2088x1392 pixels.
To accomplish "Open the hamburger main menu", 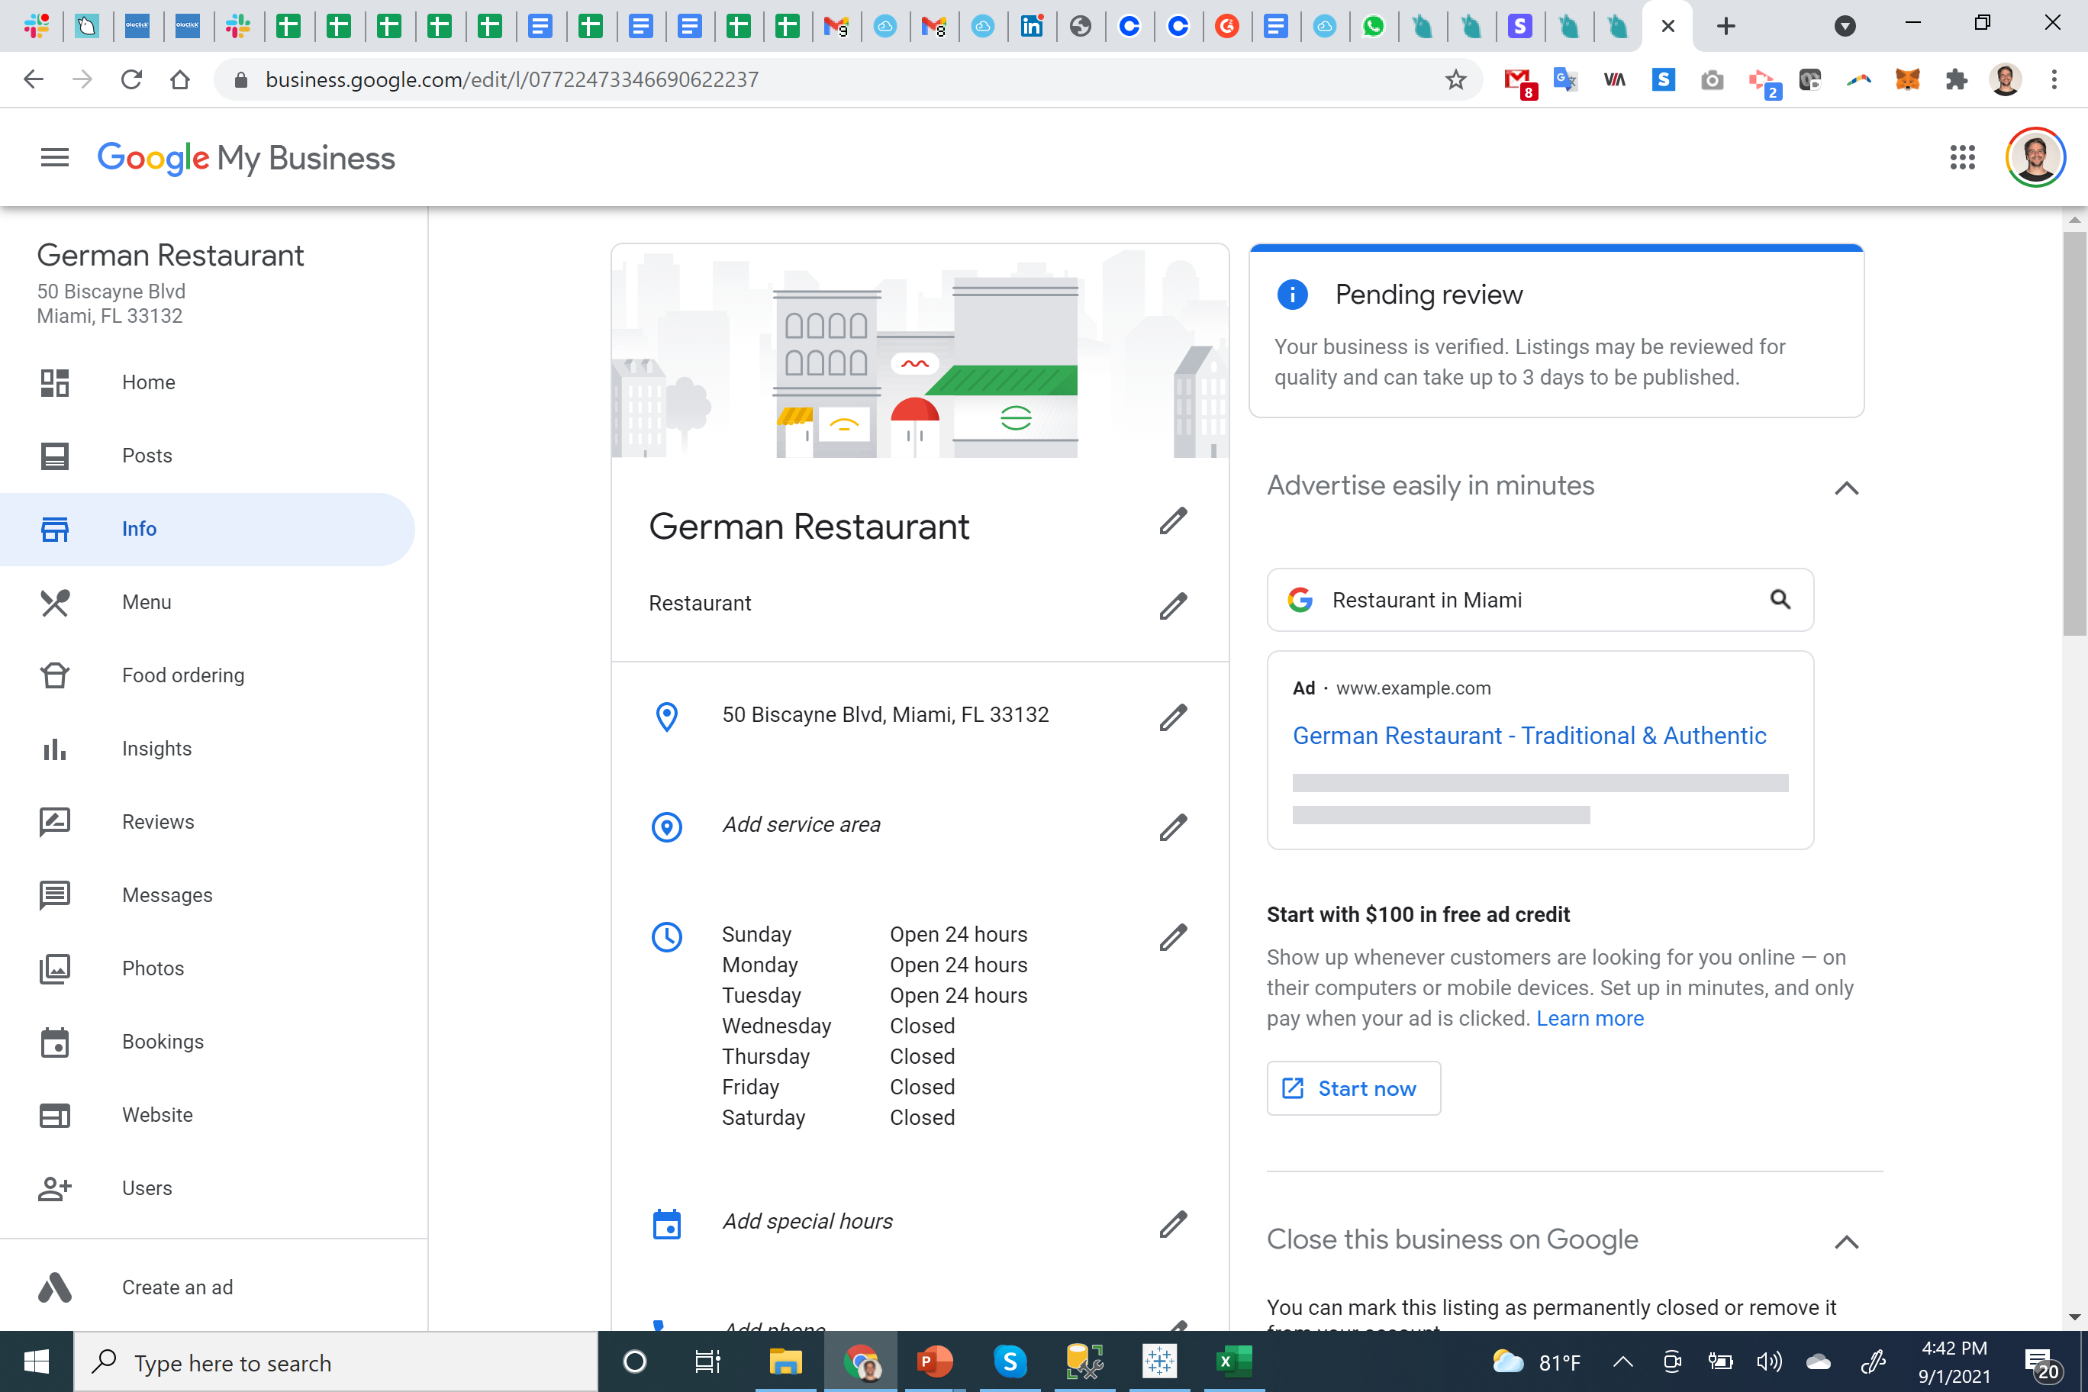I will click(55, 158).
